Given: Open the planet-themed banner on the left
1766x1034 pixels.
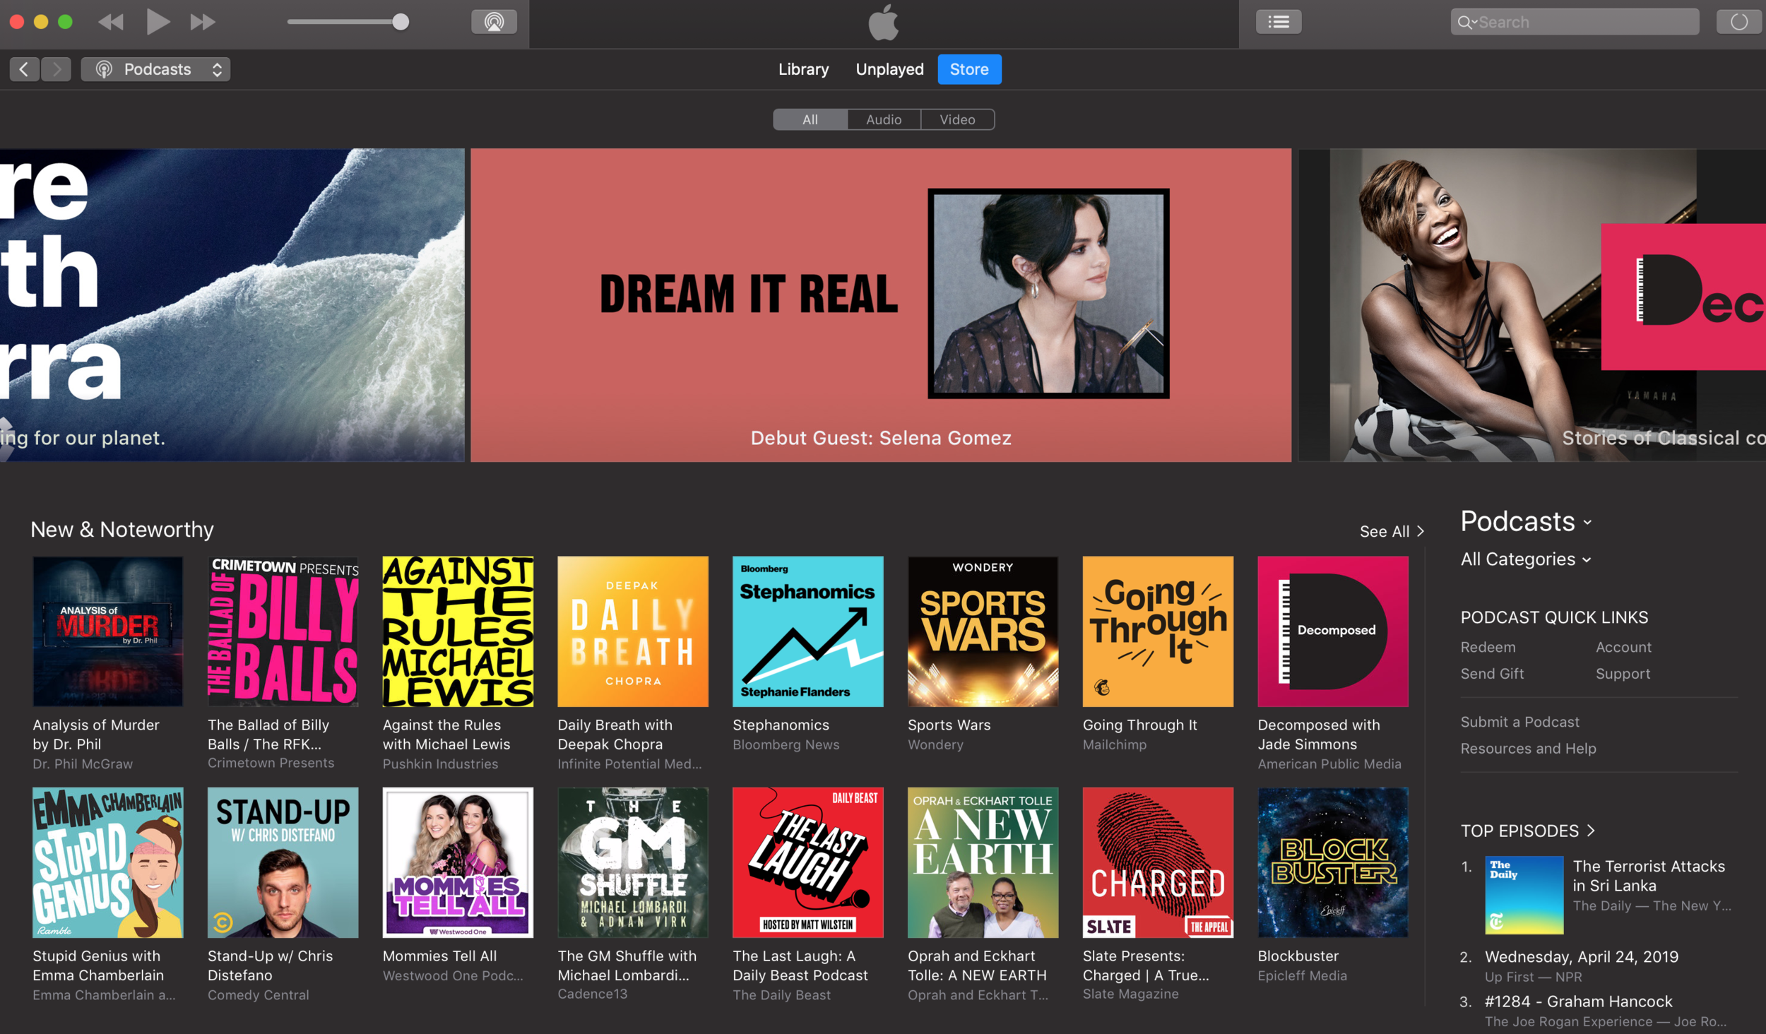Looking at the screenshot, I should point(232,304).
